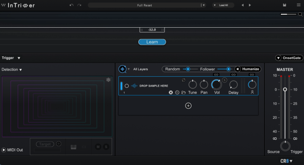
Task: Toggle layer 1 power circle
Action: point(127,86)
